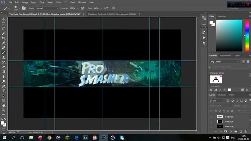This screenshot has width=251, height=141.
Task: Create a new group folder in Layers
Action: tap(236, 132)
